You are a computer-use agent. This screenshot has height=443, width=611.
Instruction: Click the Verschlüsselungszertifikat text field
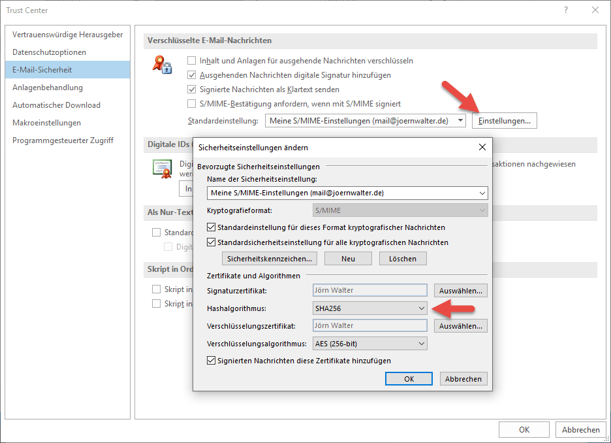(x=370, y=325)
